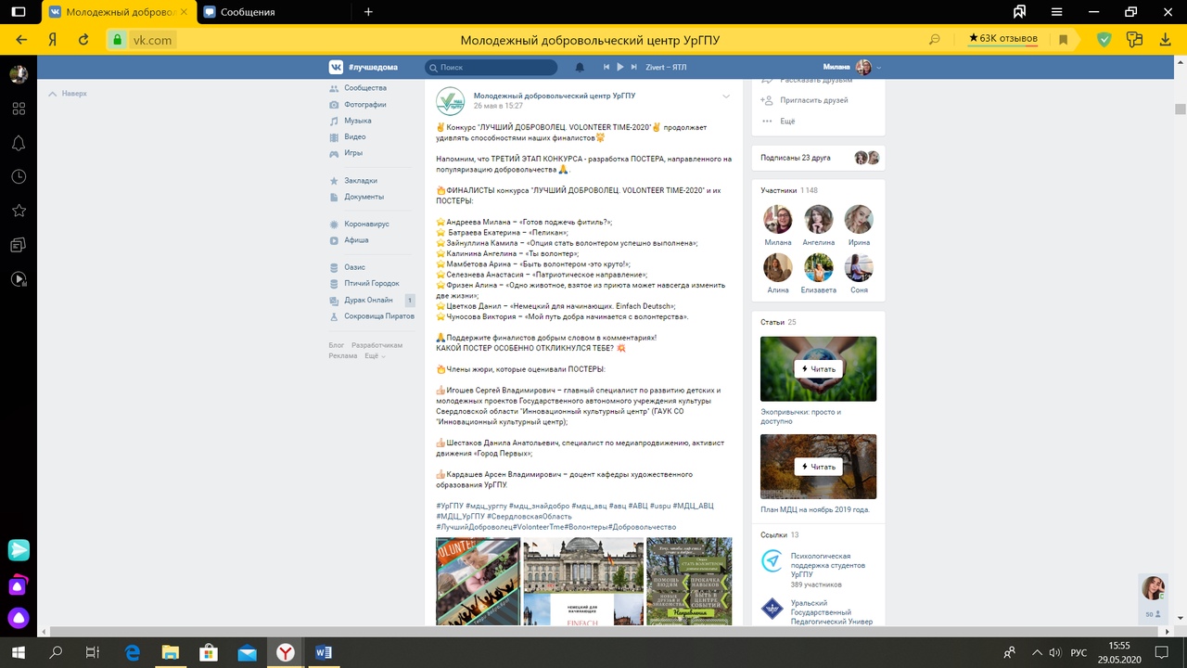Open member Ангелина's avatar
This screenshot has height=668, width=1187.
pos(819,219)
